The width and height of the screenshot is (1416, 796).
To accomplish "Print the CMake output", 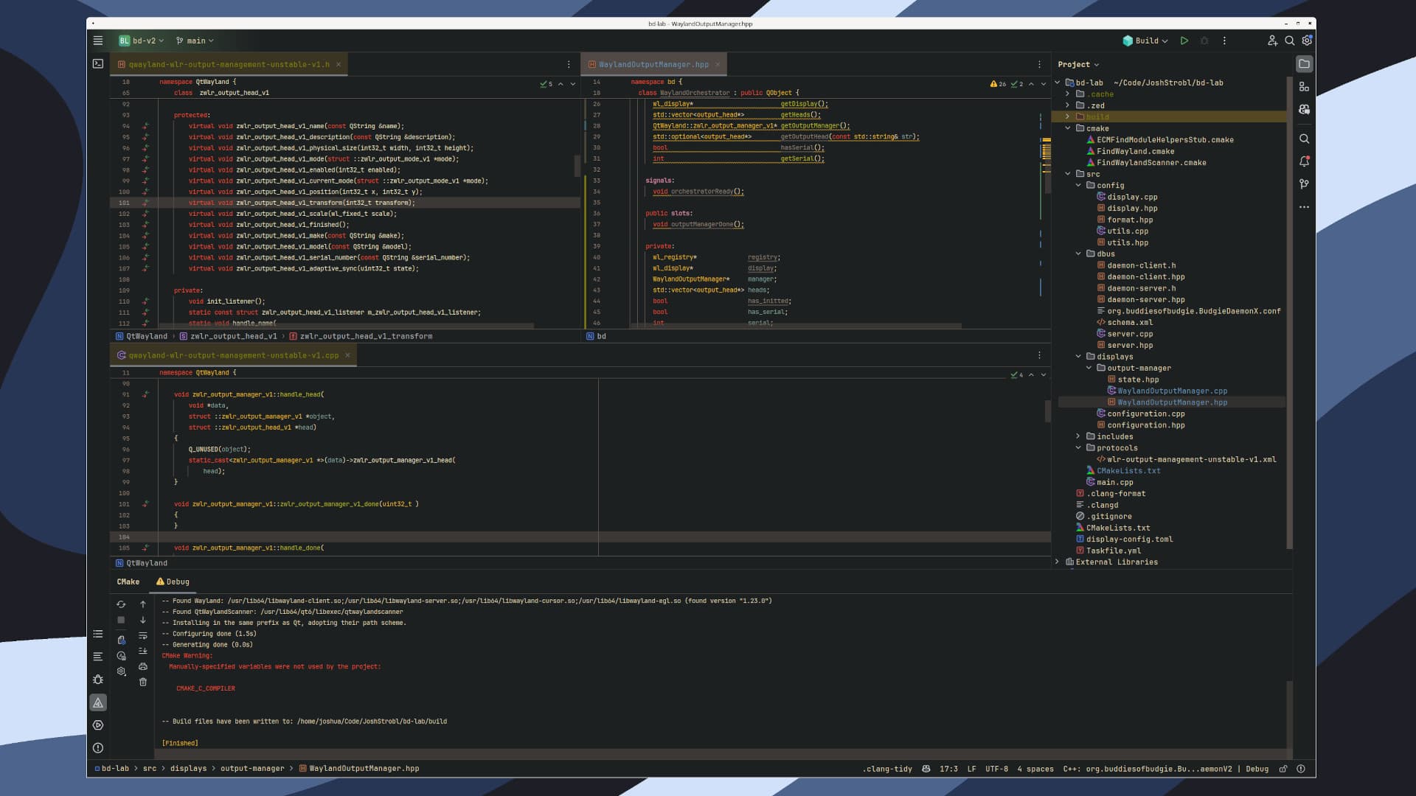I will click(143, 667).
